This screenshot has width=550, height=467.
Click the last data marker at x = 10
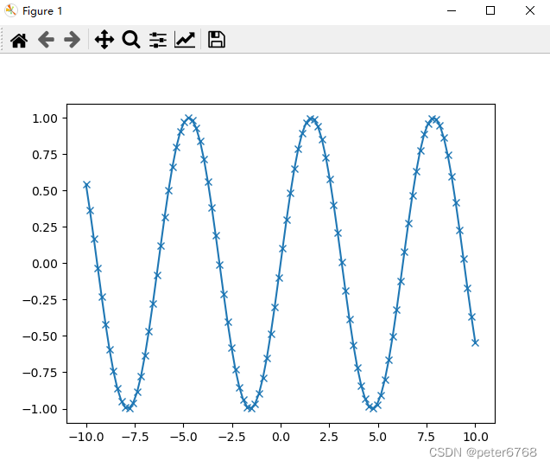[x=475, y=342]
